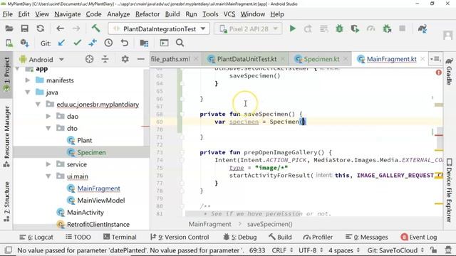Image resolution: width=456 pixels, height=256 pixels.
Task: Open the File menu
Action: point(7,14)
